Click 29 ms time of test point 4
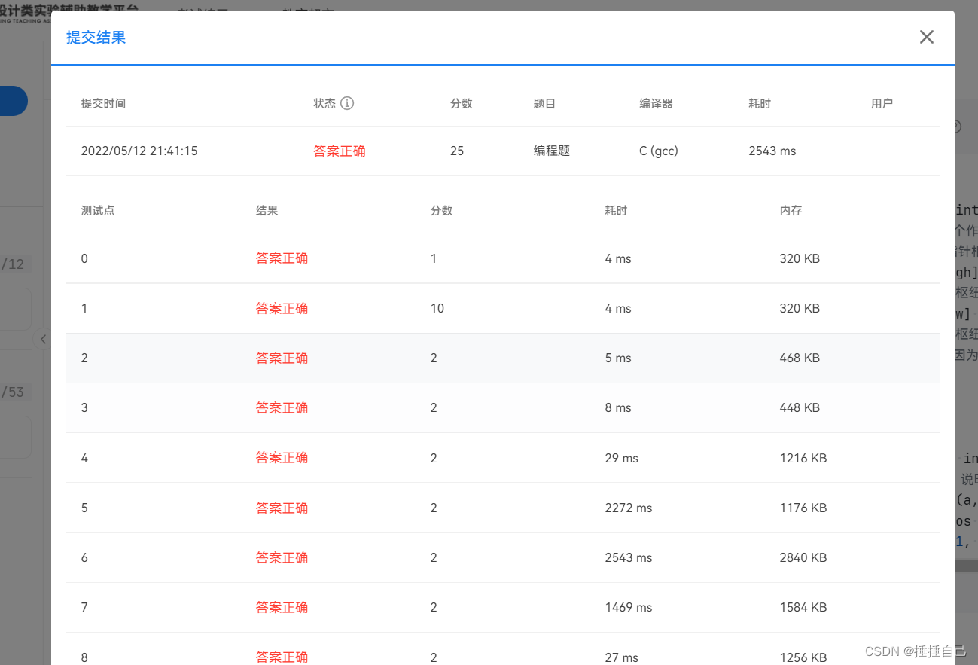Viewport: 978px width, 665px height. [621, 458]
